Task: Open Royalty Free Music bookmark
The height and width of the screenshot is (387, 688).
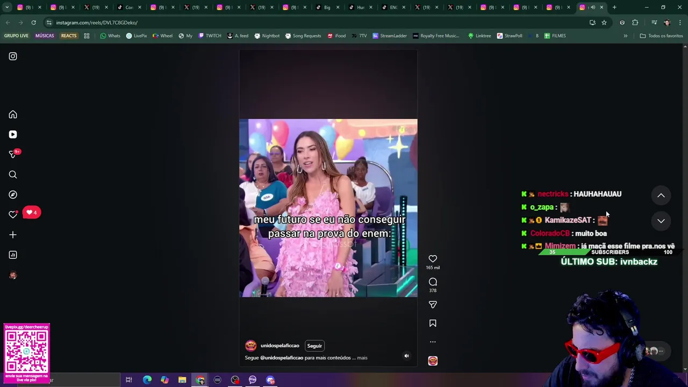Action: (x=436, y=35)
